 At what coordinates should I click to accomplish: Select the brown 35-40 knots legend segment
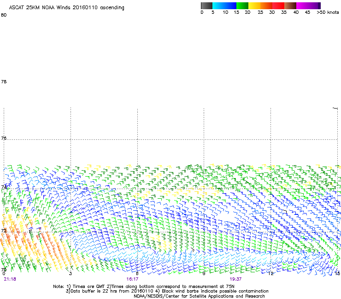(290, 6)
